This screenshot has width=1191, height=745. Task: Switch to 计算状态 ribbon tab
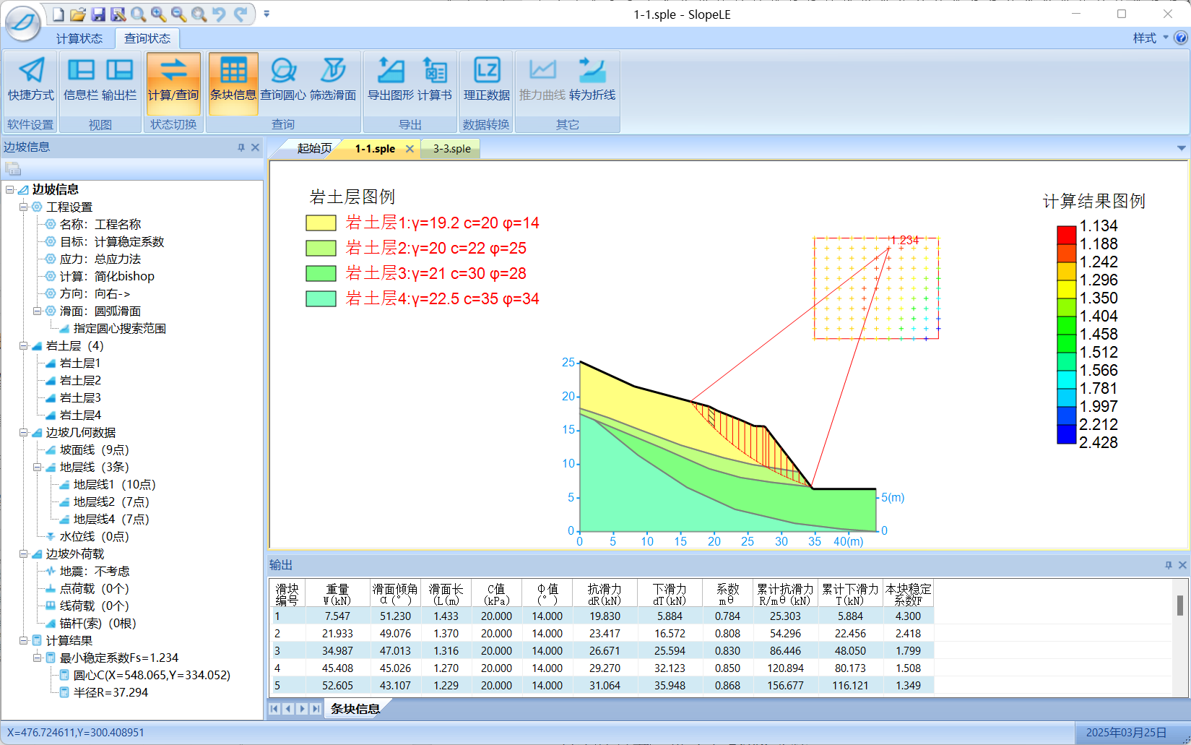point(79,38)
